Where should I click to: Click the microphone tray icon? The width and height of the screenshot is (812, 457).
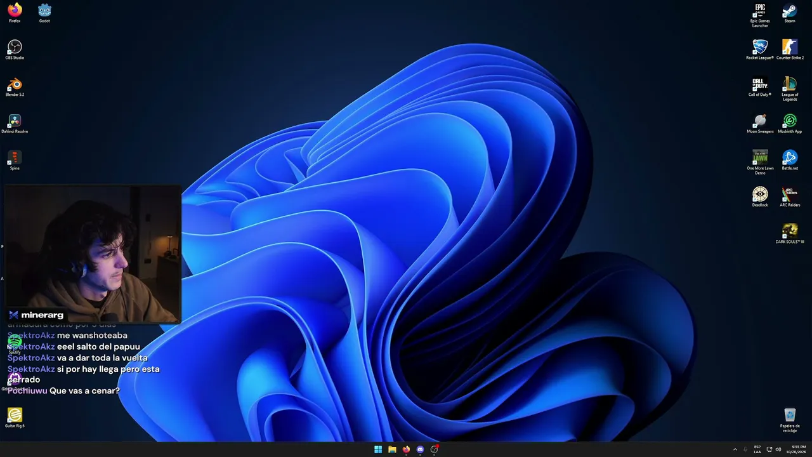pyautogui.click(x=745, y=449)
